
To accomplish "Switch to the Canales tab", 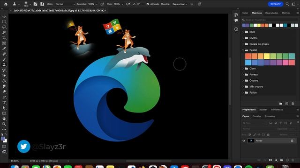I will (x=257, y=116).
